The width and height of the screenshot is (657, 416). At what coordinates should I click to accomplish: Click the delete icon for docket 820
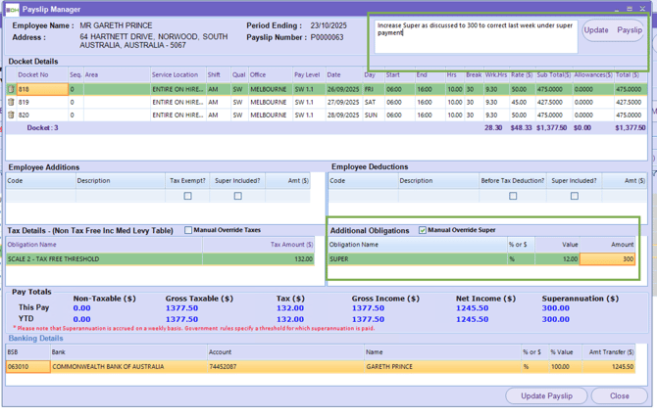[x=12, y=115]
